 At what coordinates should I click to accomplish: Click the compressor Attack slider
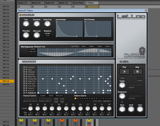click(135, 96)
